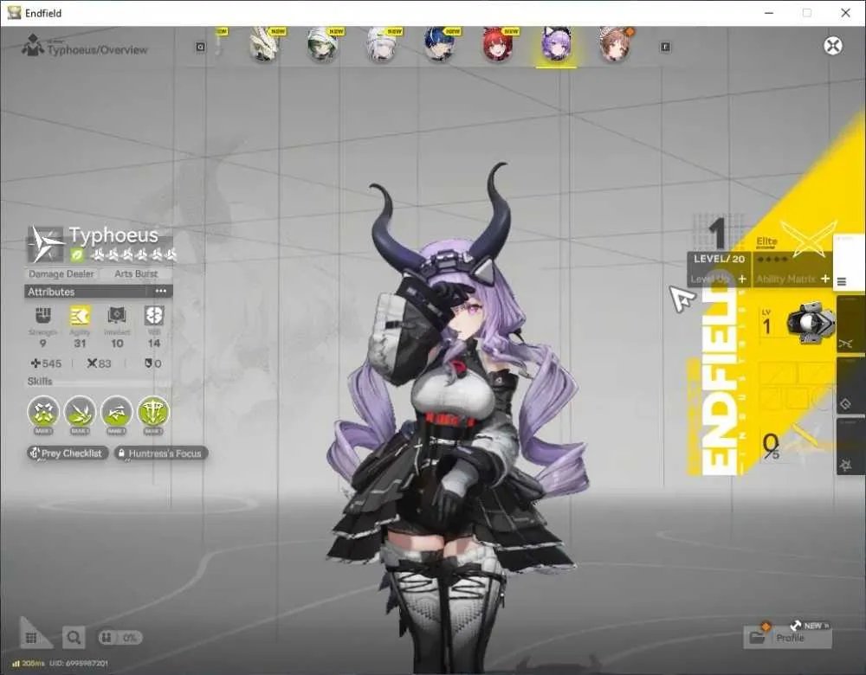Open the Profile folder button
This screenshot has width=866, height=675.
click(x=787, y=638)
